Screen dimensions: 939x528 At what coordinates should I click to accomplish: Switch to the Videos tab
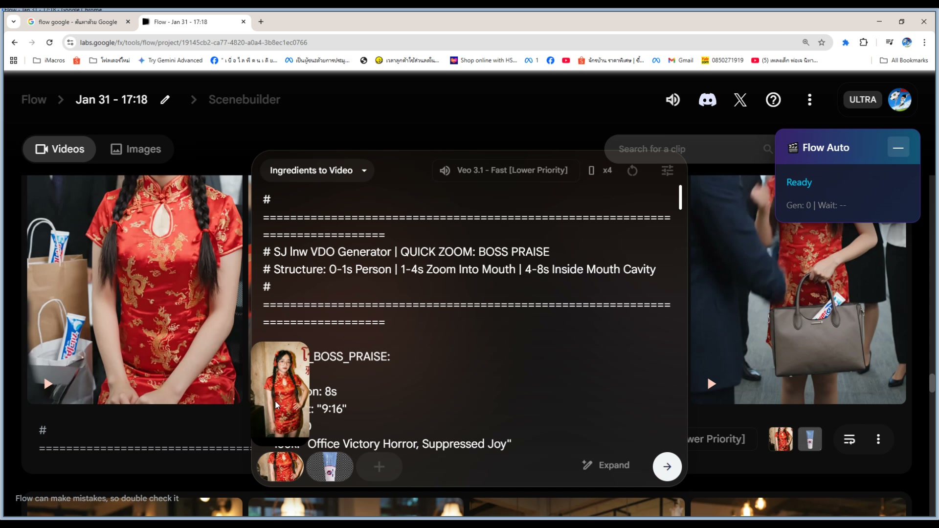59,149
